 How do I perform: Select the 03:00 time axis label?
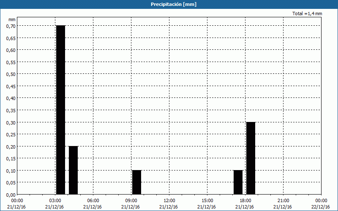tap(55, 200)
